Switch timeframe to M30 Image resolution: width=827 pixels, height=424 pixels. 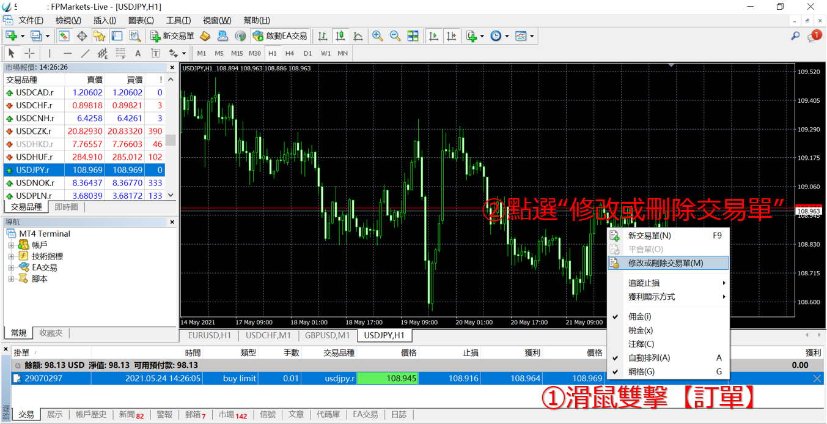[x=255, y=53]
